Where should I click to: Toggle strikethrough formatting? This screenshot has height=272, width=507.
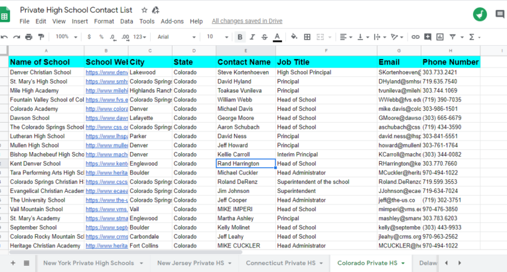265,37
